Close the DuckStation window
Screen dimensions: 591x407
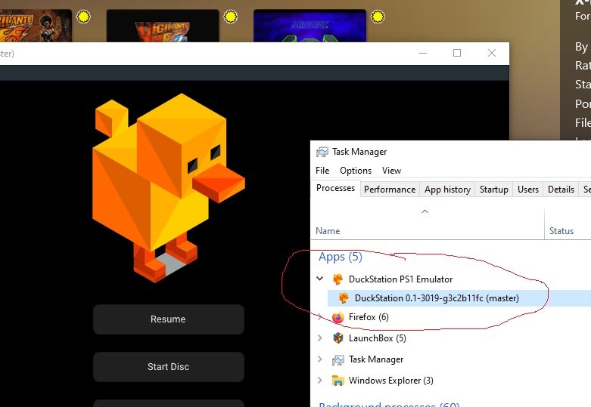[x=492, y=53]
